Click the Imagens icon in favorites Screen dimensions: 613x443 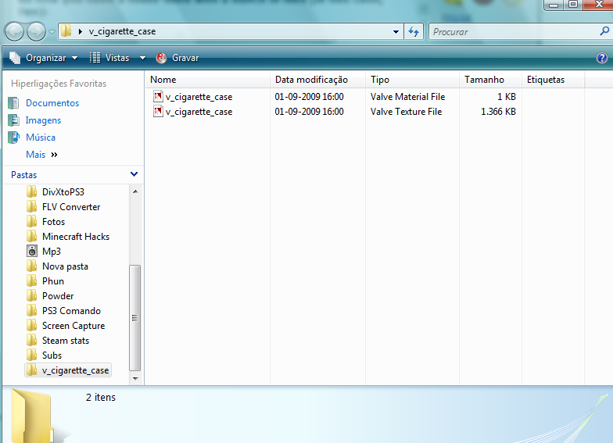tap(14, 120)
